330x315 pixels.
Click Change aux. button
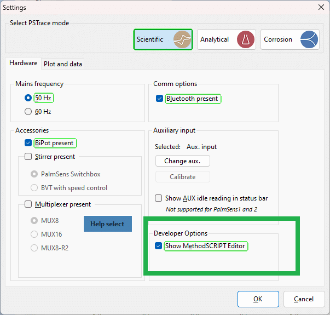coord(182,161)
